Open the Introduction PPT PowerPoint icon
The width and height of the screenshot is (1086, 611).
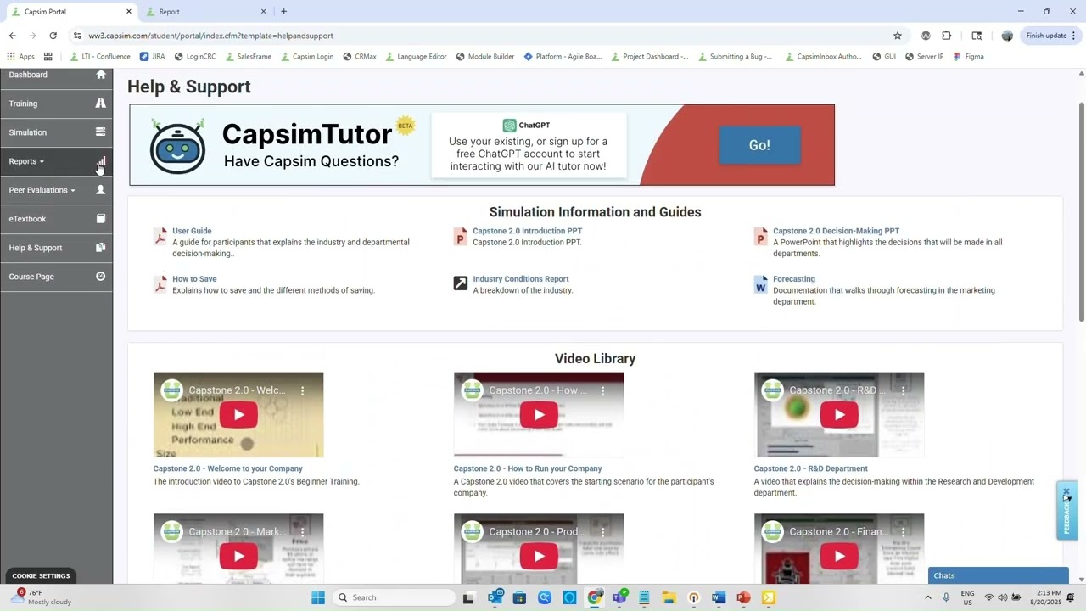461,236
